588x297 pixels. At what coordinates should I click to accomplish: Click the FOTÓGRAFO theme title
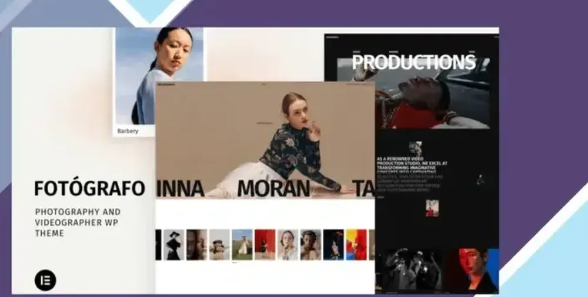click(x=89, y=188)
